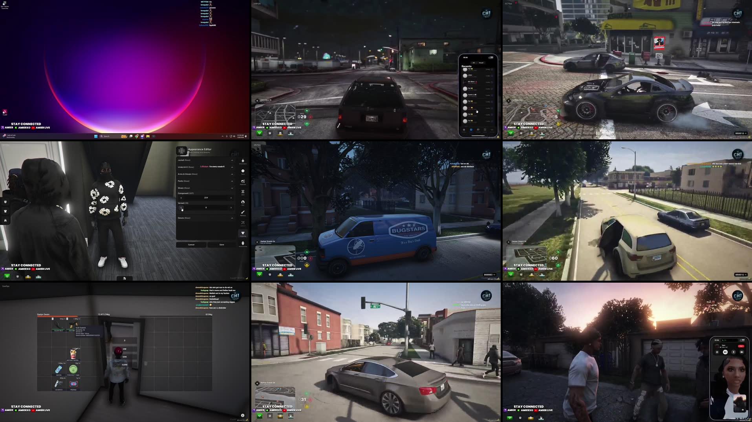
Task: Click the Face category icon in Appearance Editor
Action: coord(243,171)
